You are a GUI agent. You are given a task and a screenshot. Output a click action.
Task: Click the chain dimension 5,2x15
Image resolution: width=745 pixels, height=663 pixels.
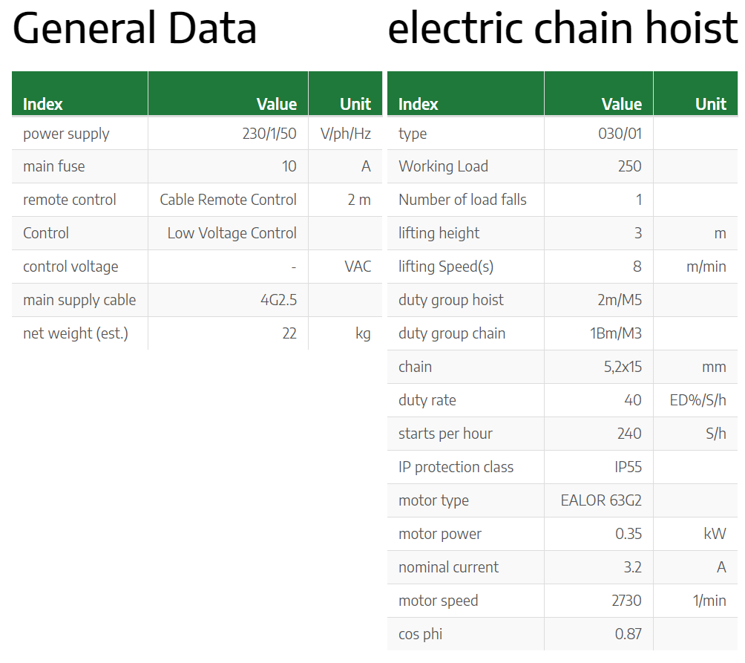(623, 367)
